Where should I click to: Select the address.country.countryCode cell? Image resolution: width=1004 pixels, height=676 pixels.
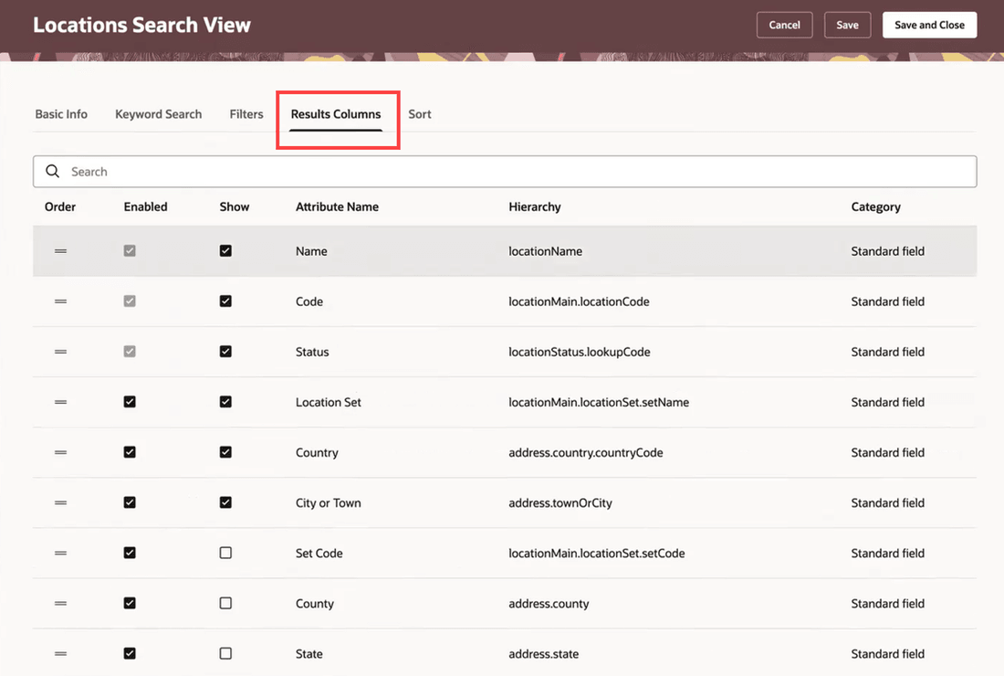[x=586, y=452]
